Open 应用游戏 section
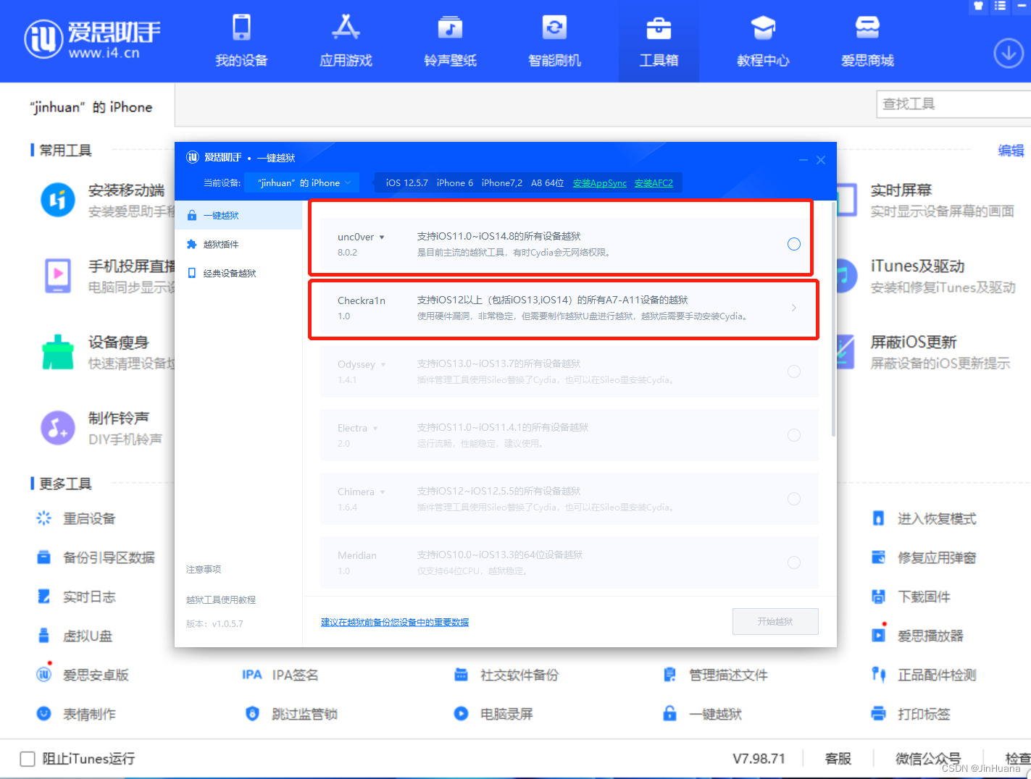This screenshot has height=779, width=1031. point(346,41)
